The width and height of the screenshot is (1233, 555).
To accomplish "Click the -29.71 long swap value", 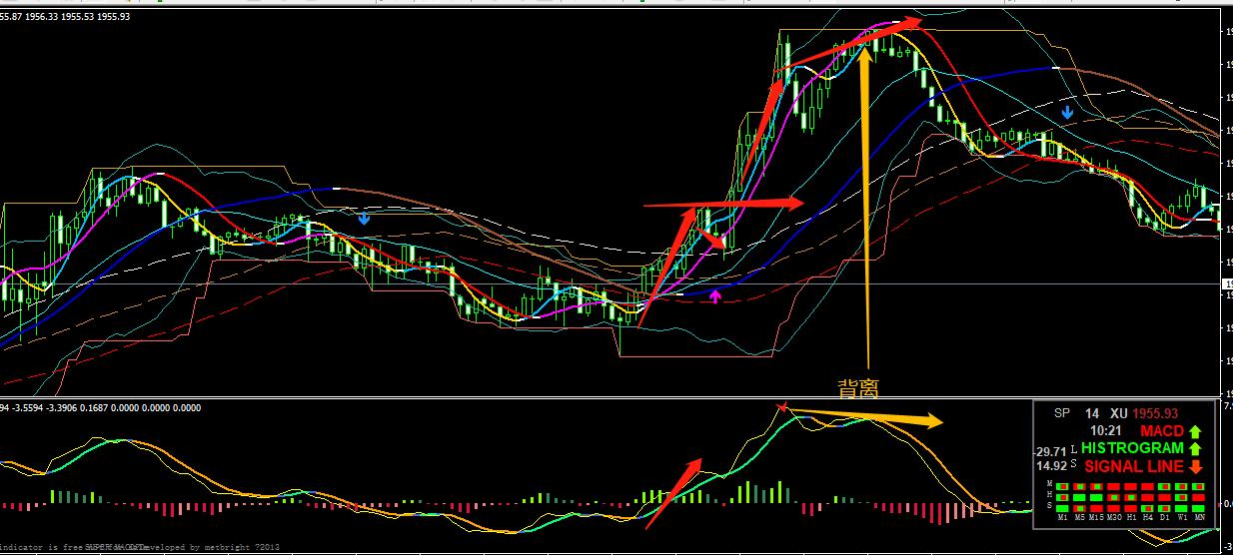I will click(x=1049, y=452).
